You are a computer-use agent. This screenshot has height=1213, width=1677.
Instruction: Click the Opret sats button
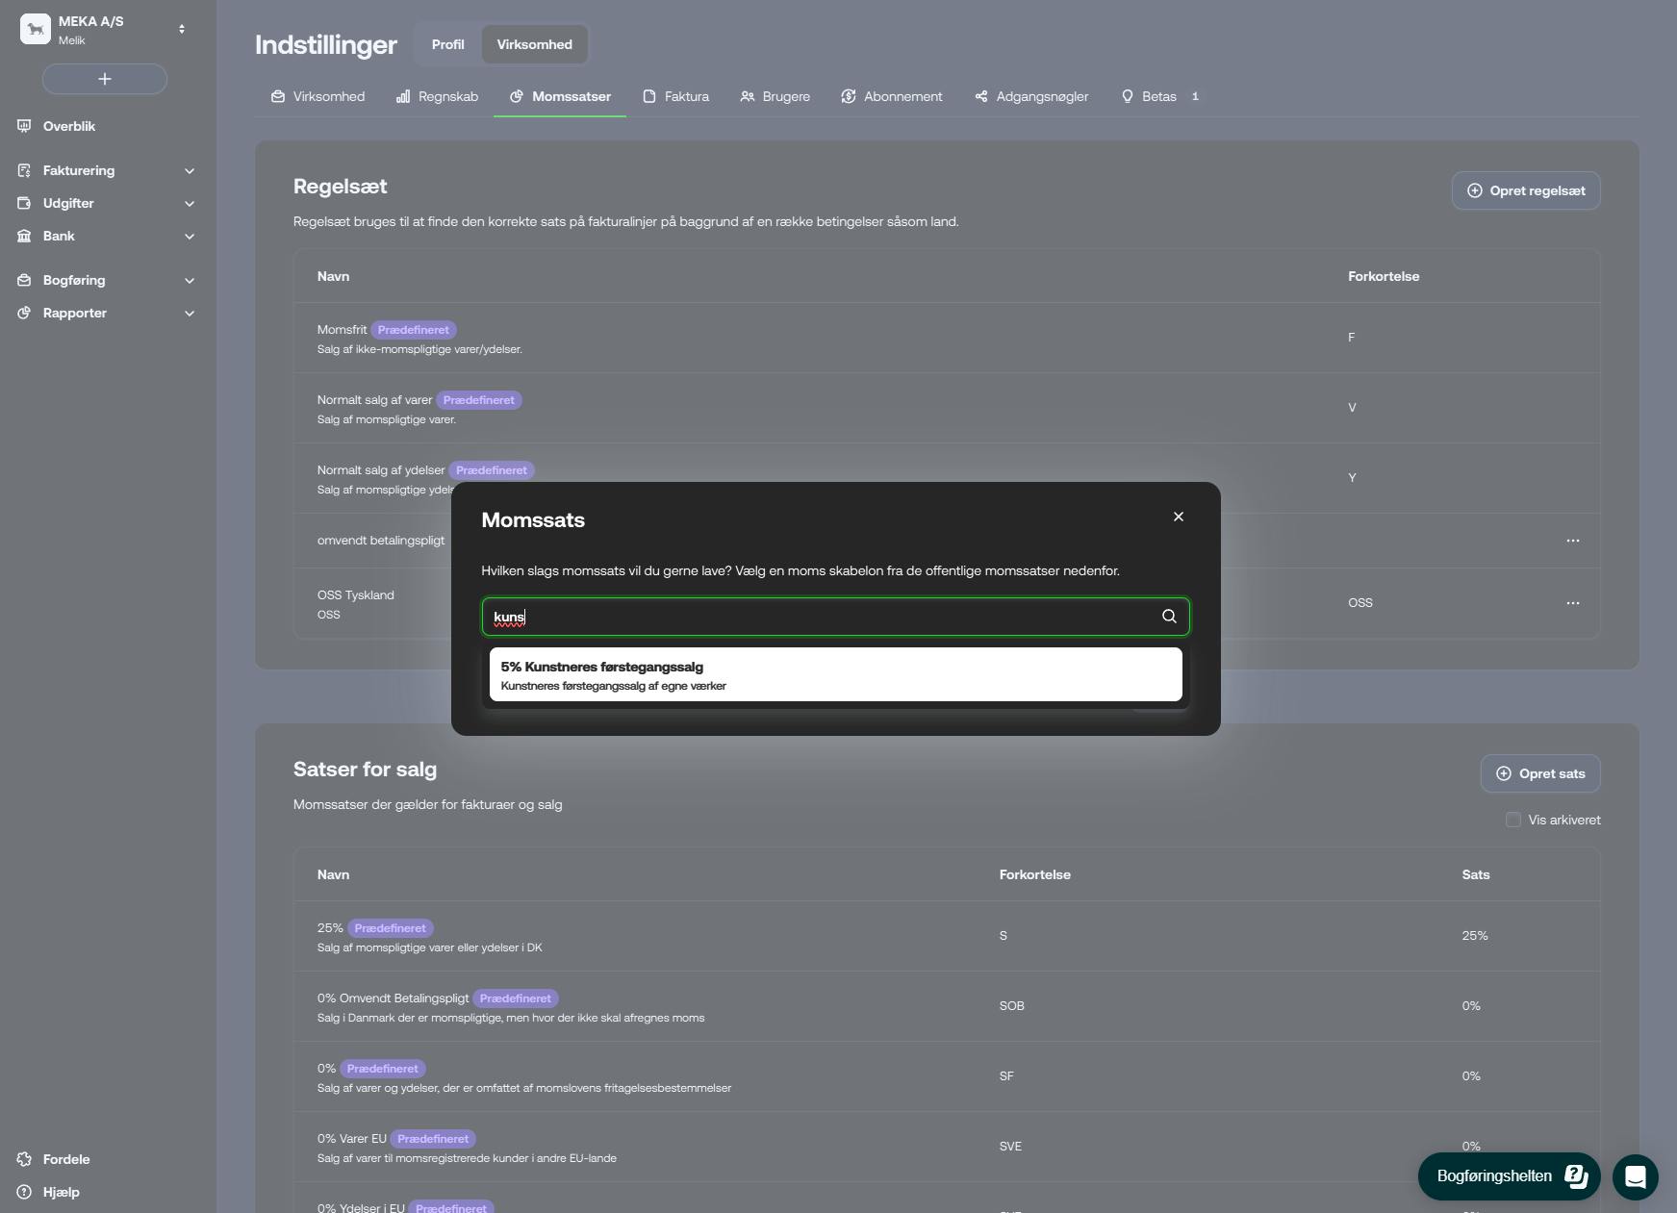(1540, 773)
